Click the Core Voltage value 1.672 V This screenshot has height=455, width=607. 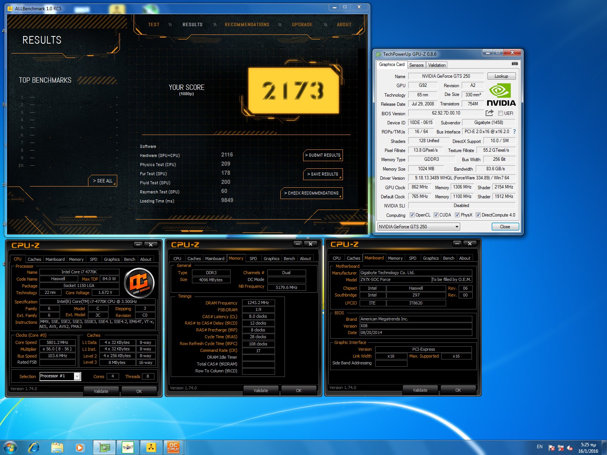coord(105,292)
